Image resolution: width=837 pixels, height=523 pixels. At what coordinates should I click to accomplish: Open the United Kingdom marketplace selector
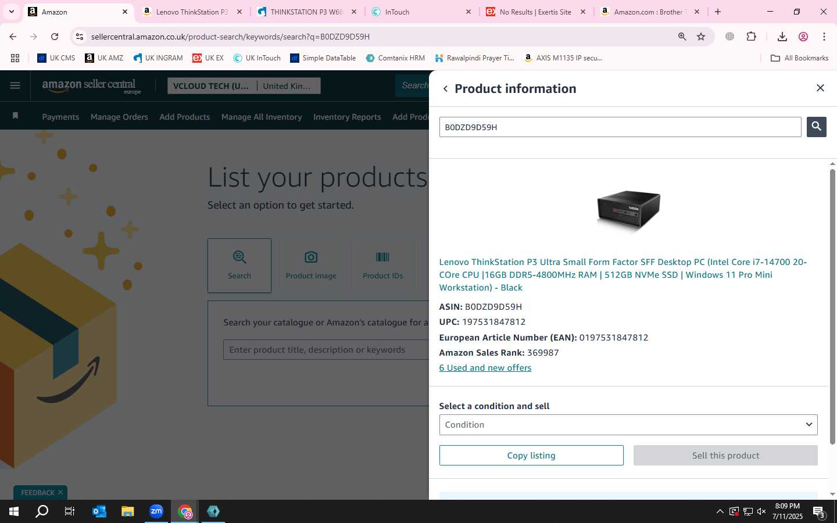[288, 86]
